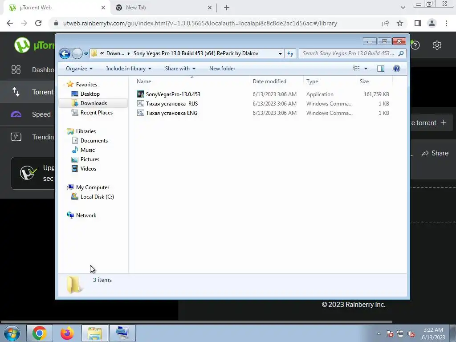Screen dimensions: 456x342
Task: Open the Chrome tab search dropdown
Action: pyautogui.click(x=403, y=8)
